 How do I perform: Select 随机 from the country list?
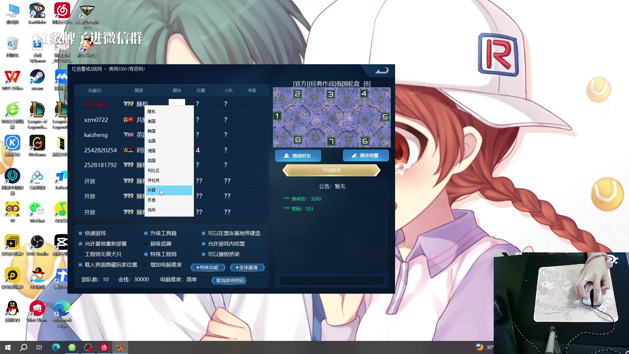coord(169,111)
